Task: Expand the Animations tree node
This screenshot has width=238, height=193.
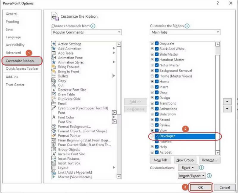Action: [152, 109]
